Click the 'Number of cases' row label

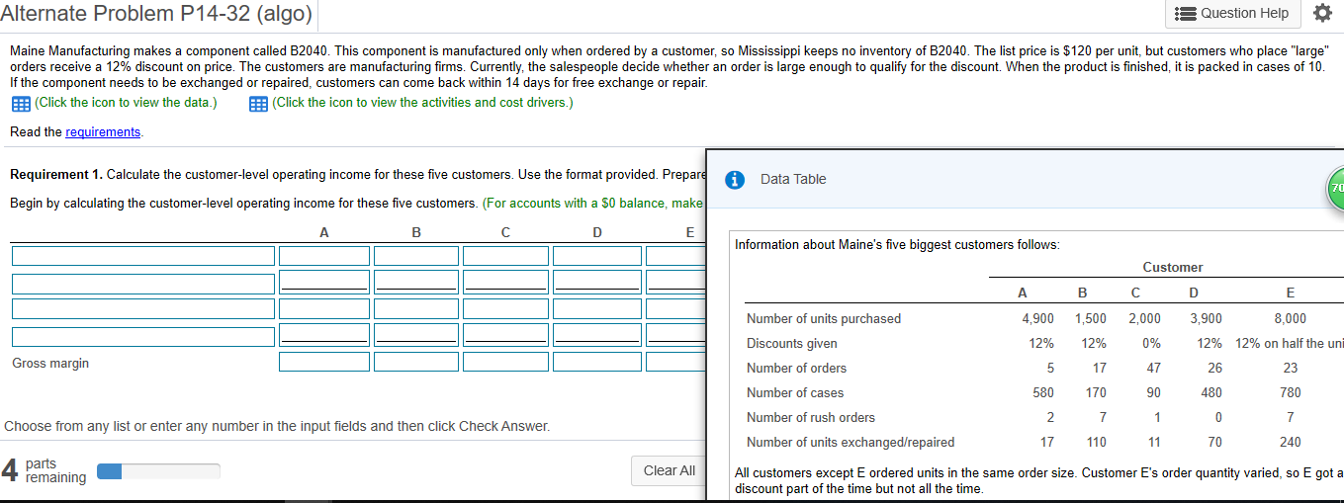coord(795,392)
